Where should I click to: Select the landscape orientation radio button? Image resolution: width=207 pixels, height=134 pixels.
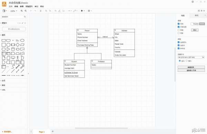point(187,61)
